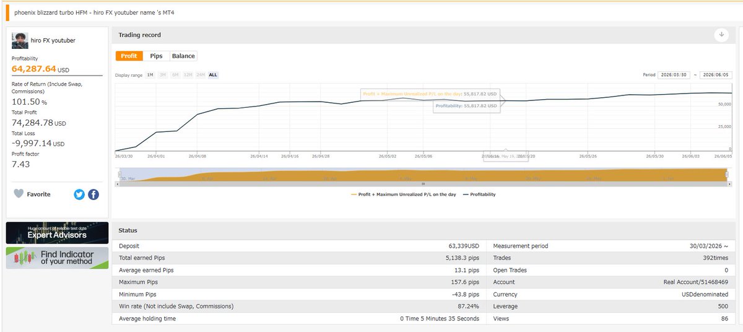Click the win rate value 87.24%
The image size is (743, 332).
(469, 307)
